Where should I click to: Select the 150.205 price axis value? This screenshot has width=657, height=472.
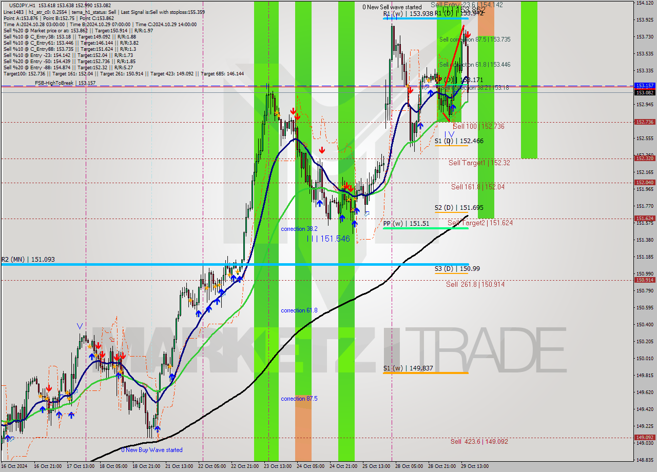point(645,341)
